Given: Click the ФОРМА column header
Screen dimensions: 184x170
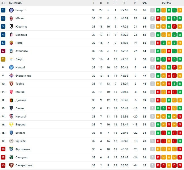Looking at the screenshot, I should tap(166, 3).
